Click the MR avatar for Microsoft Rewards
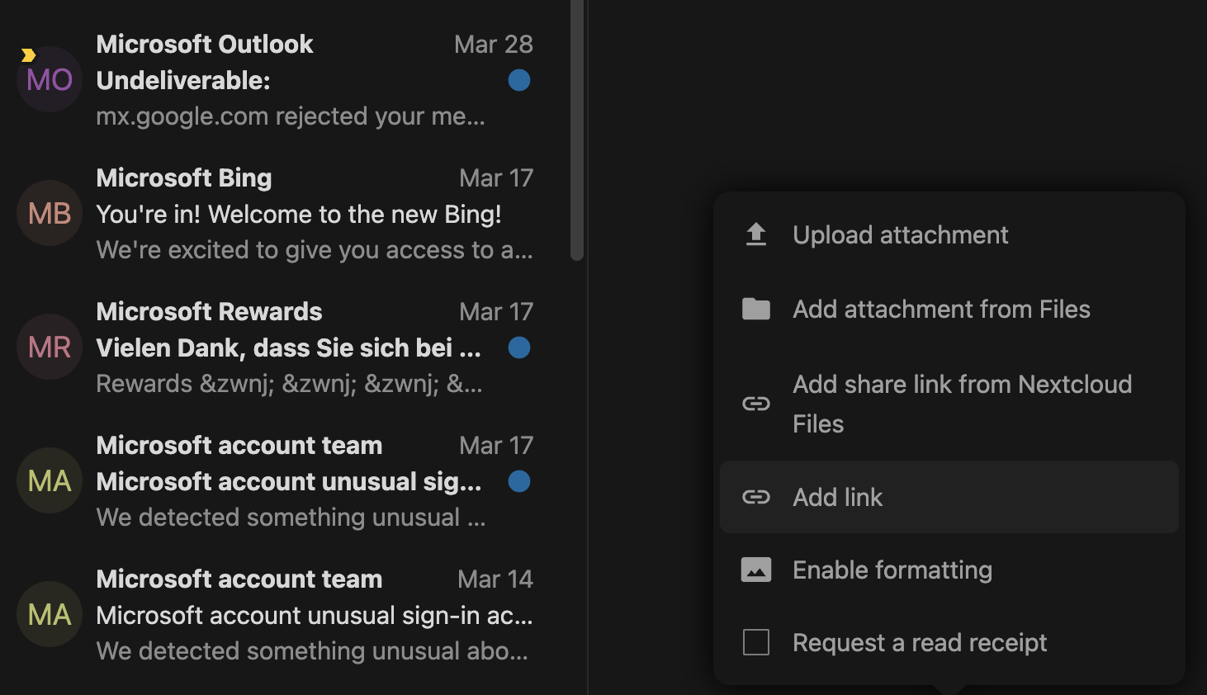The image size is (1207, 695). click(x=50, y=347)
